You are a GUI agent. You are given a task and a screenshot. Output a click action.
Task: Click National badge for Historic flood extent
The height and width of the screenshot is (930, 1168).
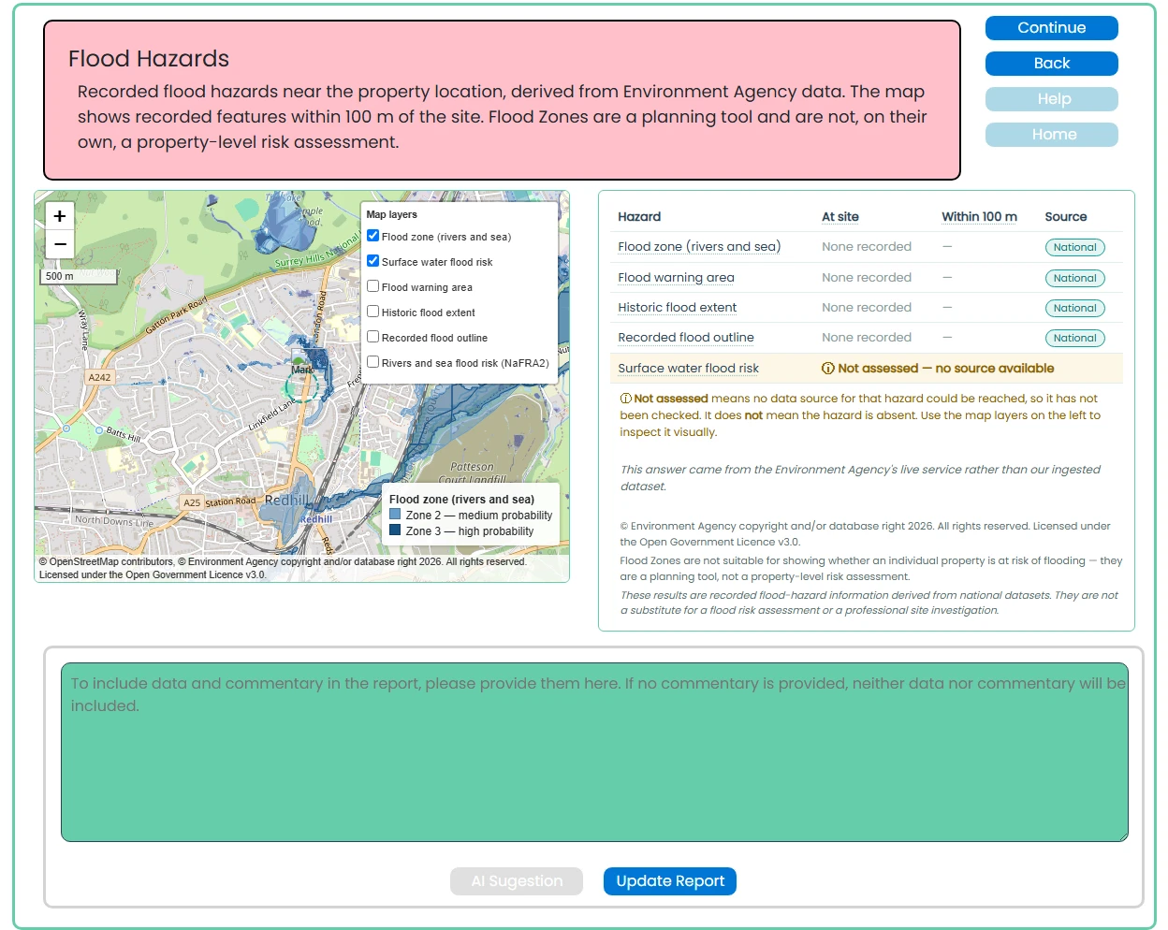pos(1074,309)
